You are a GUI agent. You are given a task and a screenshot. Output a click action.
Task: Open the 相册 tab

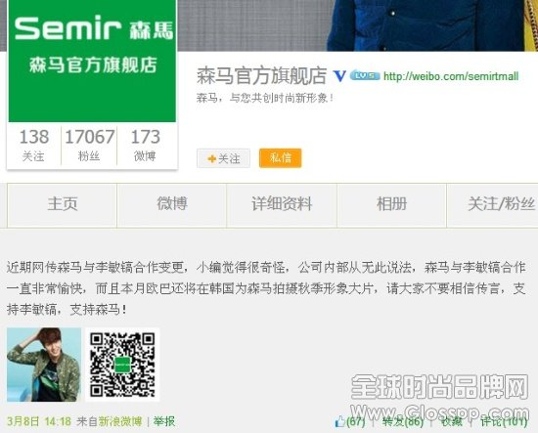(x=392, y=204)
